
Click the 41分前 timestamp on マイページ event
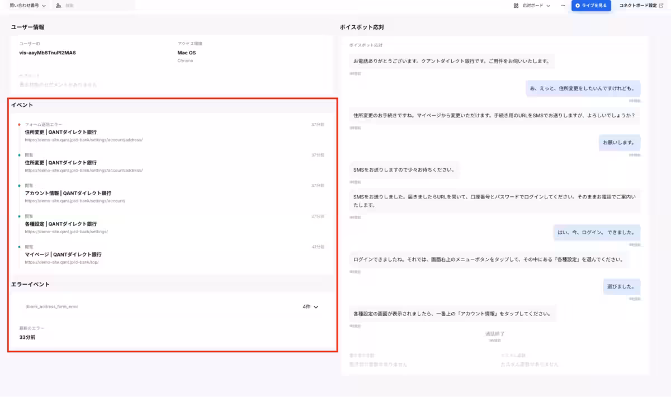pyautogui.click(x=318, y=247)
